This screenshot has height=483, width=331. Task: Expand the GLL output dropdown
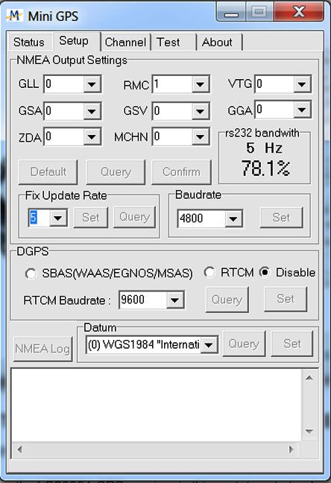92,83
